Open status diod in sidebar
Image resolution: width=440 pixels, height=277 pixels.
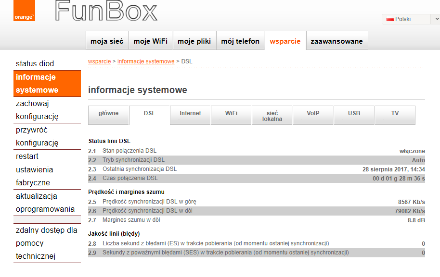35,63
